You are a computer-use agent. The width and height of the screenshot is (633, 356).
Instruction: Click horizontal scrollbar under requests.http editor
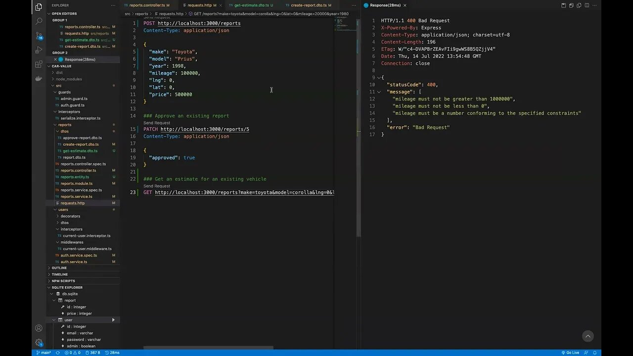208,348
